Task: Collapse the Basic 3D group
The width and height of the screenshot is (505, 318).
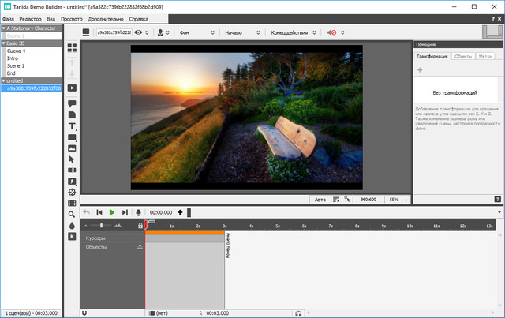Action: click(4, 43)
